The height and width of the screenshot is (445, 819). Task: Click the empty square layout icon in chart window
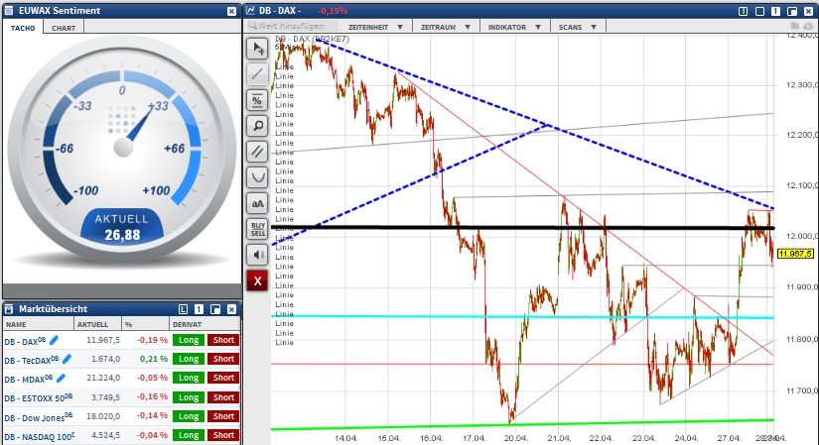(x=759, y=11)
